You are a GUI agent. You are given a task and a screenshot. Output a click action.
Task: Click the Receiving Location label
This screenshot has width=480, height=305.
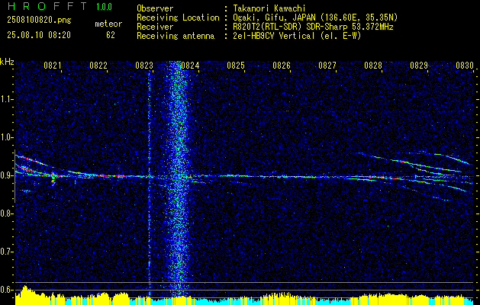point(178,18)
